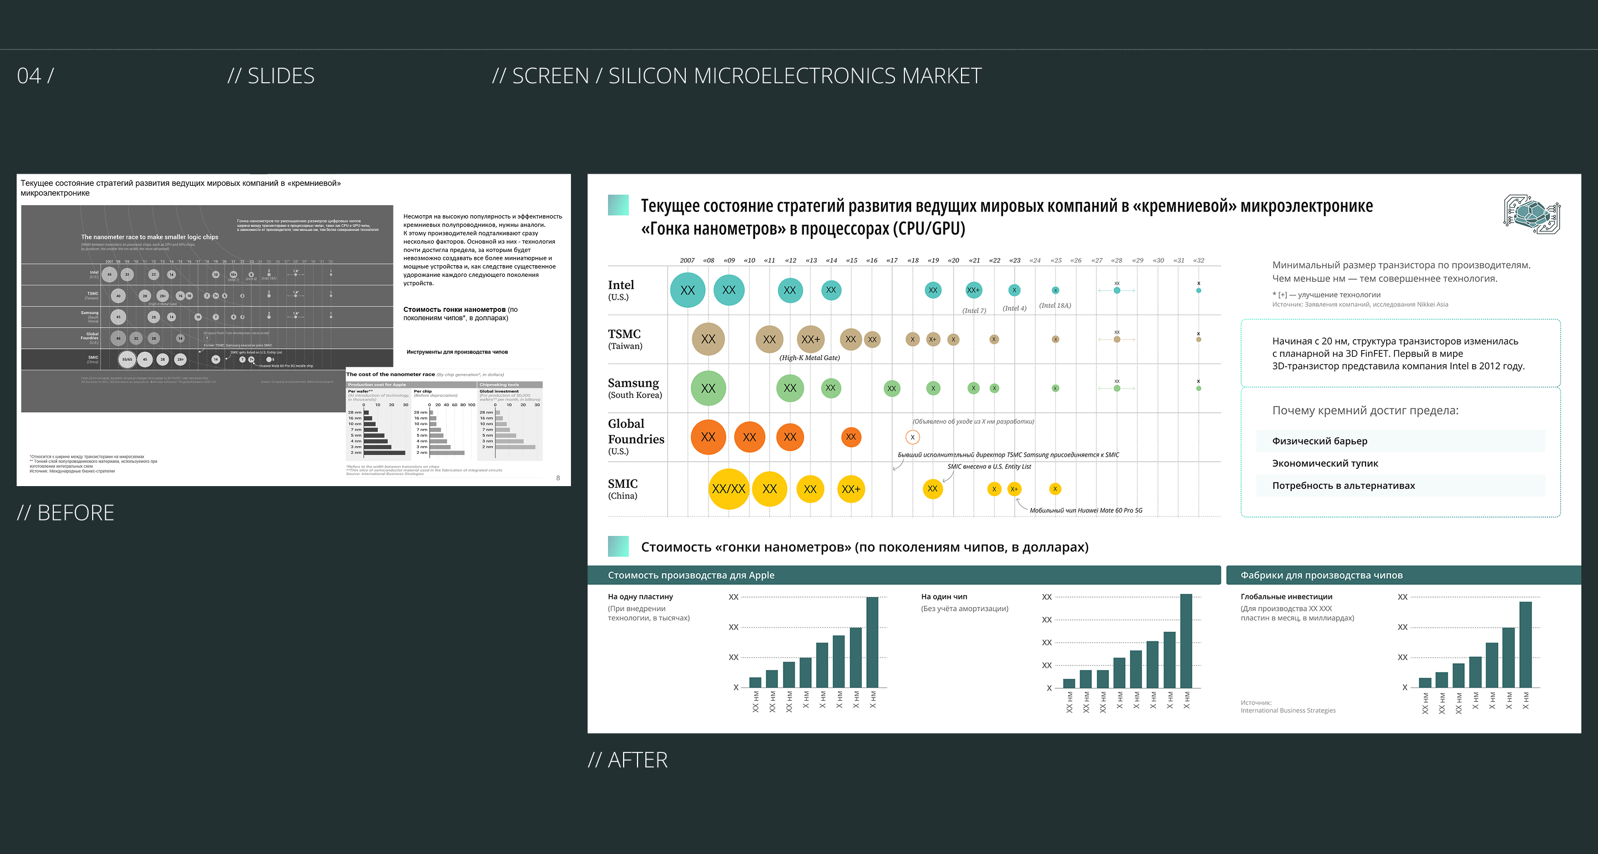The width and height of the screenshot is (1598, 854).
Task: Select the TSMC XX+ High-K Metal Gate bubble
Action: pos(810,339)
